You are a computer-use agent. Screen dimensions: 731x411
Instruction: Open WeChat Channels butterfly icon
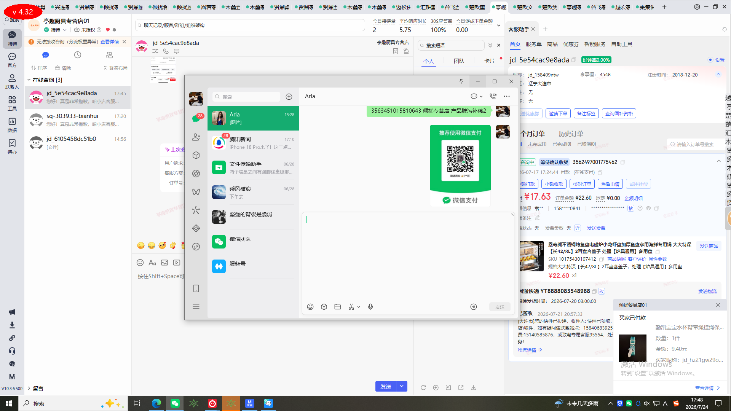(196, 192)
